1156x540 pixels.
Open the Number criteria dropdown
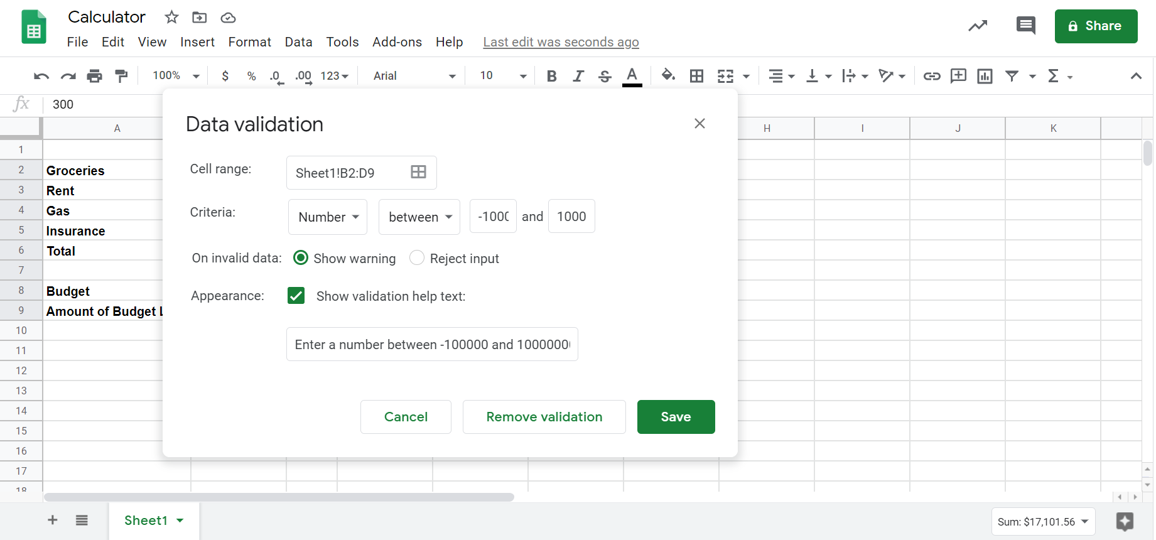[328, 217]
